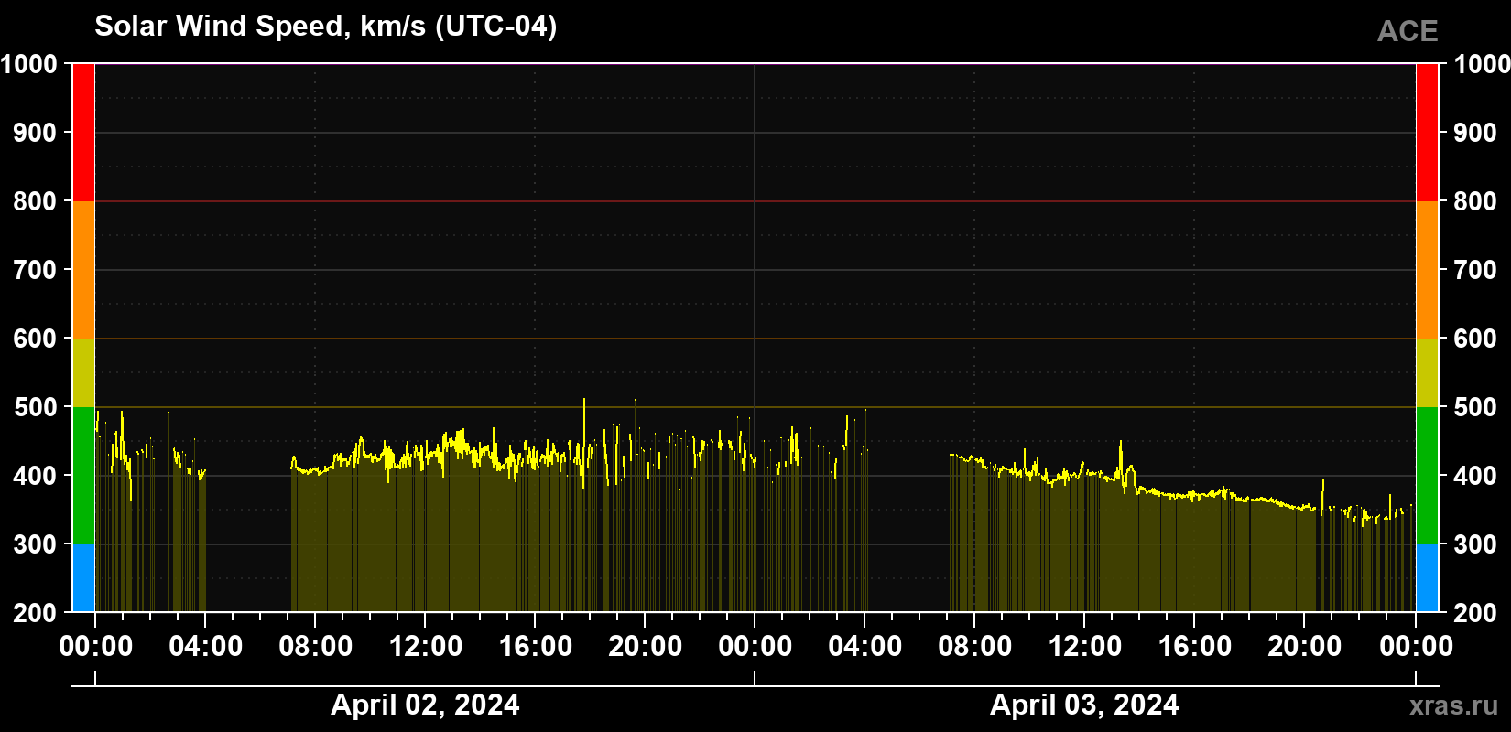Select the 'April 02, 2024' date label

[425, 705]
